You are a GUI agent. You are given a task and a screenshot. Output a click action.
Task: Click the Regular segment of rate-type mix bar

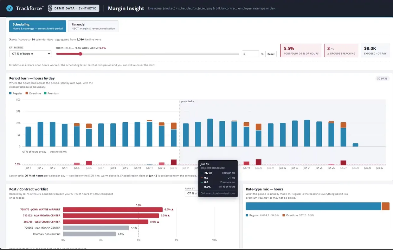coord(313,206)
